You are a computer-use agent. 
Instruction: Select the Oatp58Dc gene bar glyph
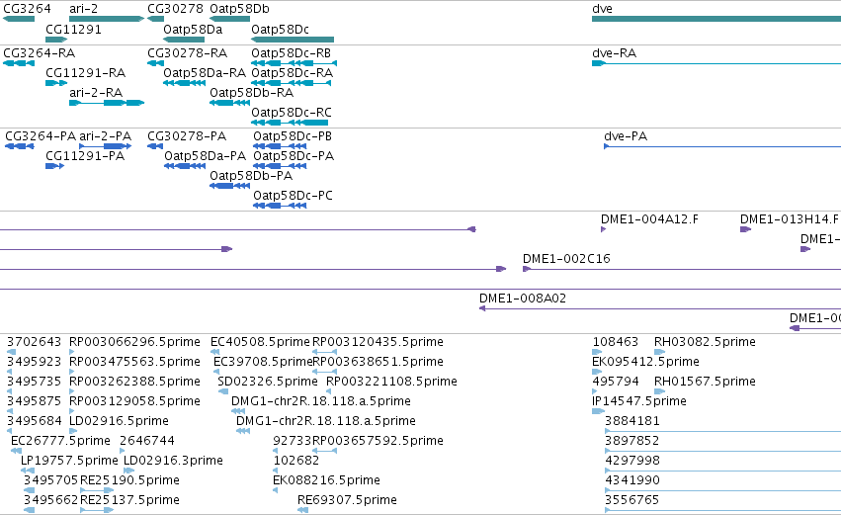point(293,40)
